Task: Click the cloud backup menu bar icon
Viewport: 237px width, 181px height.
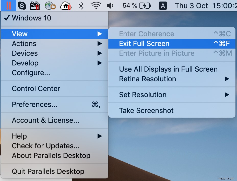Action: [x=65, y=5]
